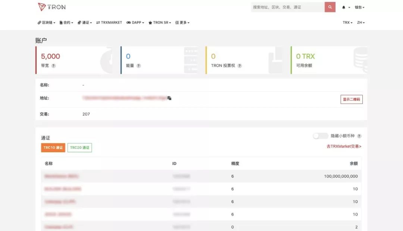Click the red search magnifier button
This screenshot has width=403, height=231.
click(x=330, y=7)
